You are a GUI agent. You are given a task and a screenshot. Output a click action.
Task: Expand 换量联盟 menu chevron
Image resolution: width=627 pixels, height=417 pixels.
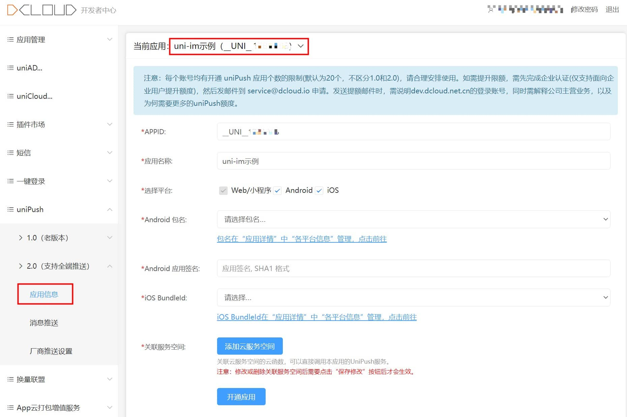pyautogui.click(x=110, y=379)
